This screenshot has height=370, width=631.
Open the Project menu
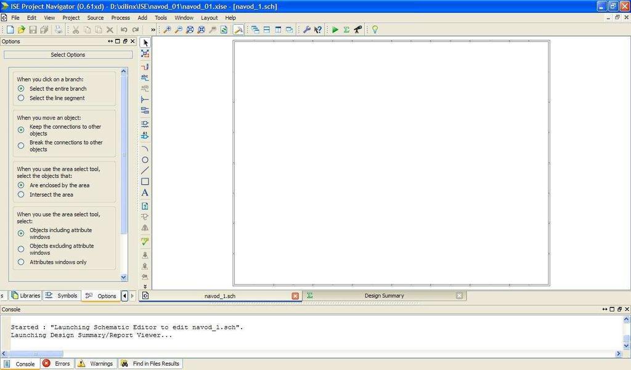pyautogui.click(x=71, y=18)
